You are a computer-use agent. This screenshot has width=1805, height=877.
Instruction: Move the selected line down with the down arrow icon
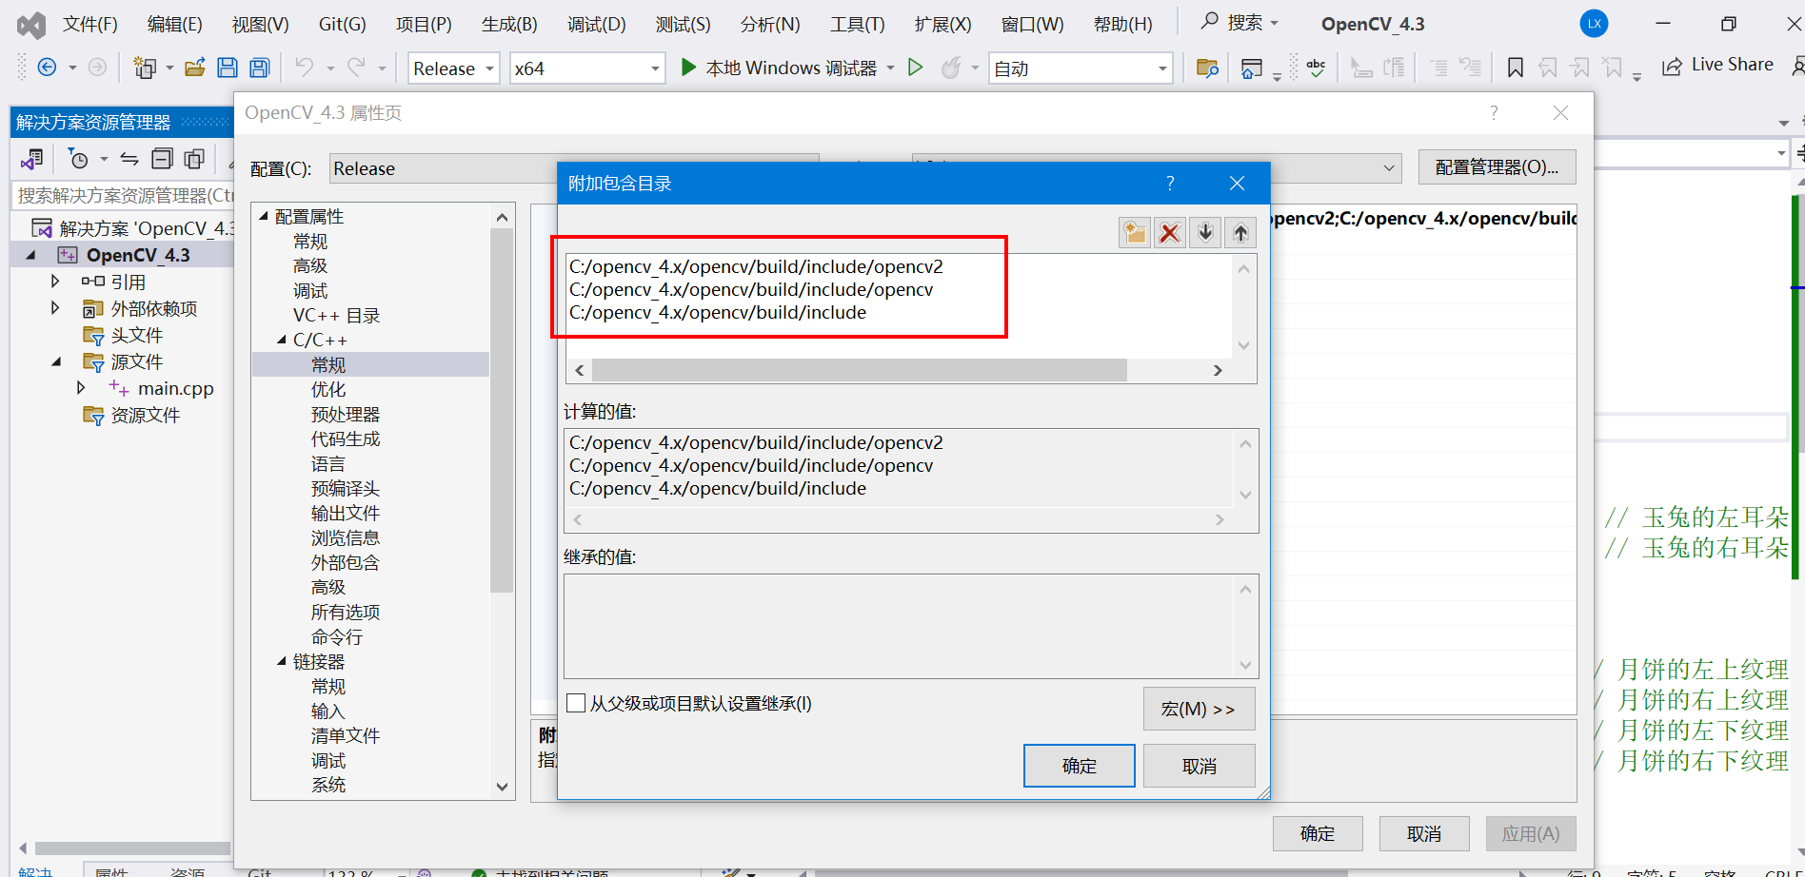pos(1205,233)
